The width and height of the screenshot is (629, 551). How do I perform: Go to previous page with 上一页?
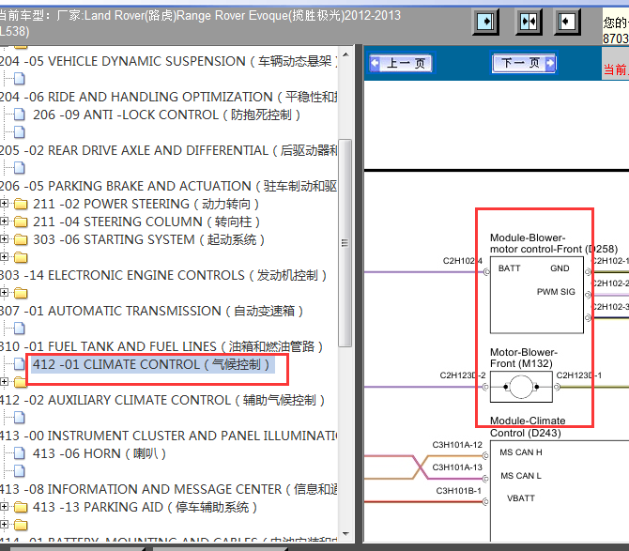(x=400, y=63)
